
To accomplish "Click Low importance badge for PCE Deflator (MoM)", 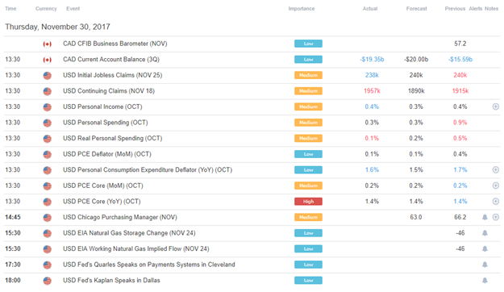I will click(x=308, y=154).
